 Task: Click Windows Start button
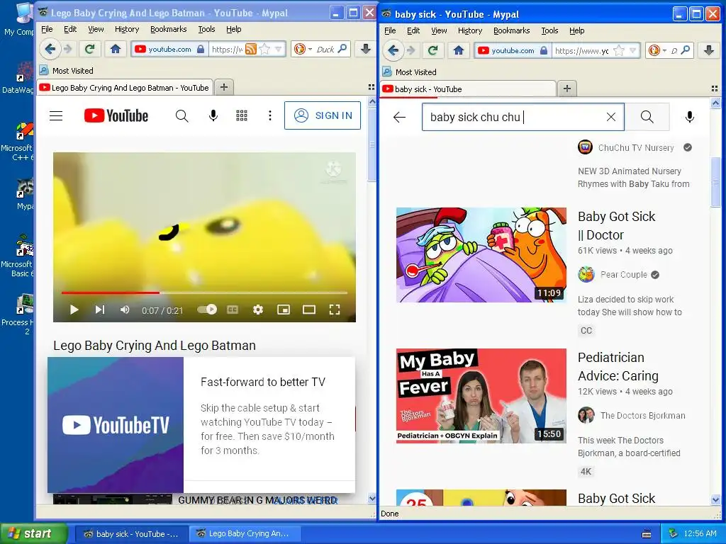33,533
